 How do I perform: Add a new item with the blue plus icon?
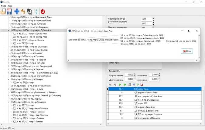pos(17,12)
